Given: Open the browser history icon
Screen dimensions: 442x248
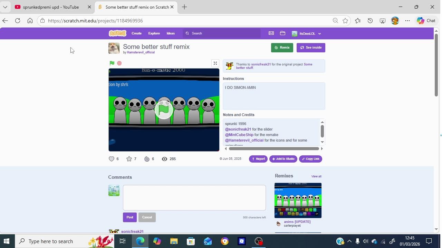Looking at the screenshot, I should [370, 21].
